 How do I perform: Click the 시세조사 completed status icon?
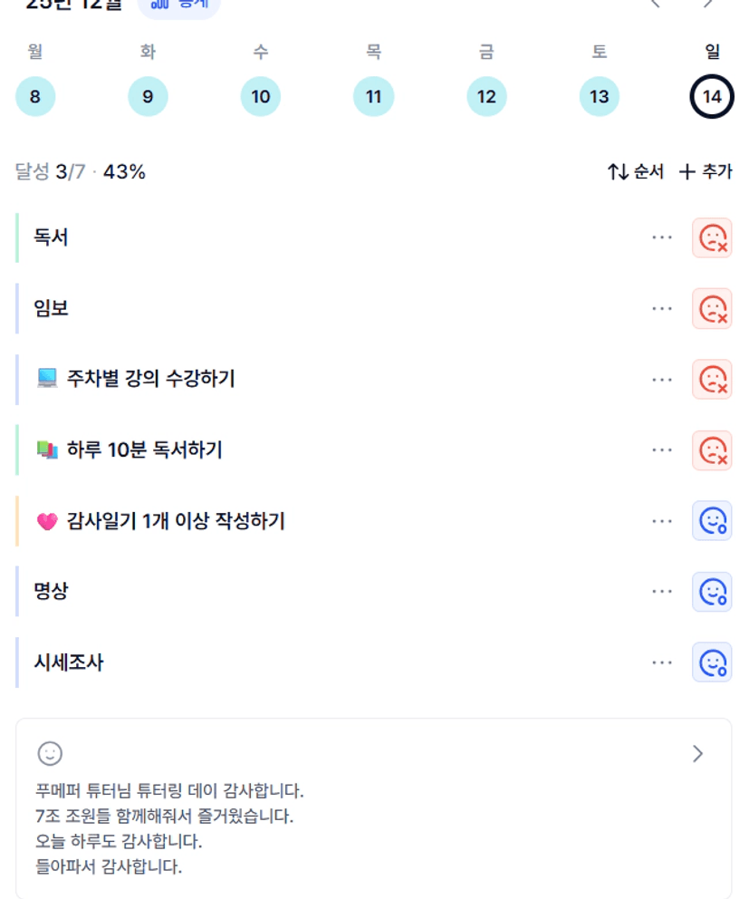point(712,662)
